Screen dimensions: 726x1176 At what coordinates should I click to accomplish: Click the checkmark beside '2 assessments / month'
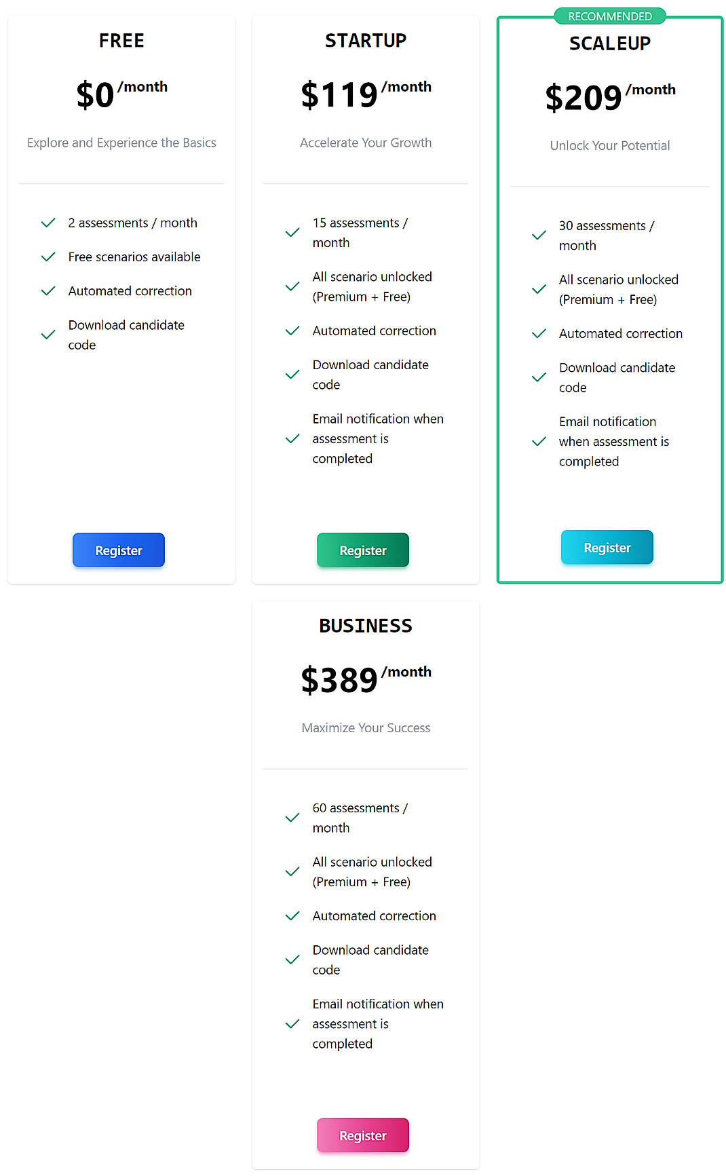coord(47,223)
